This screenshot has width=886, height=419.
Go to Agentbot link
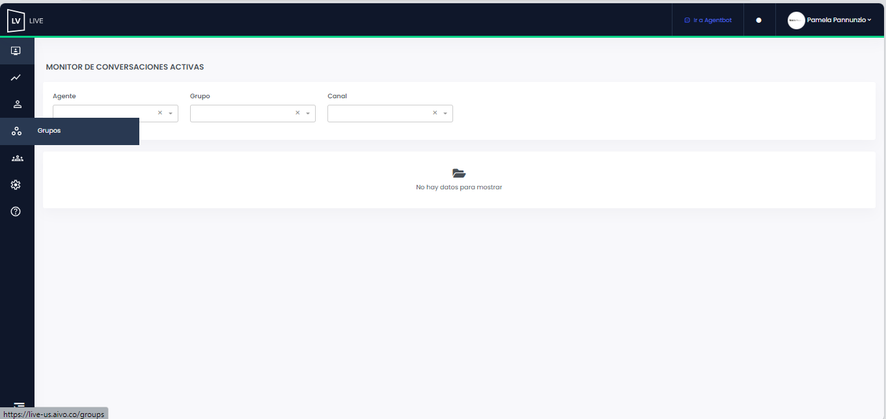tap(708, 20)
